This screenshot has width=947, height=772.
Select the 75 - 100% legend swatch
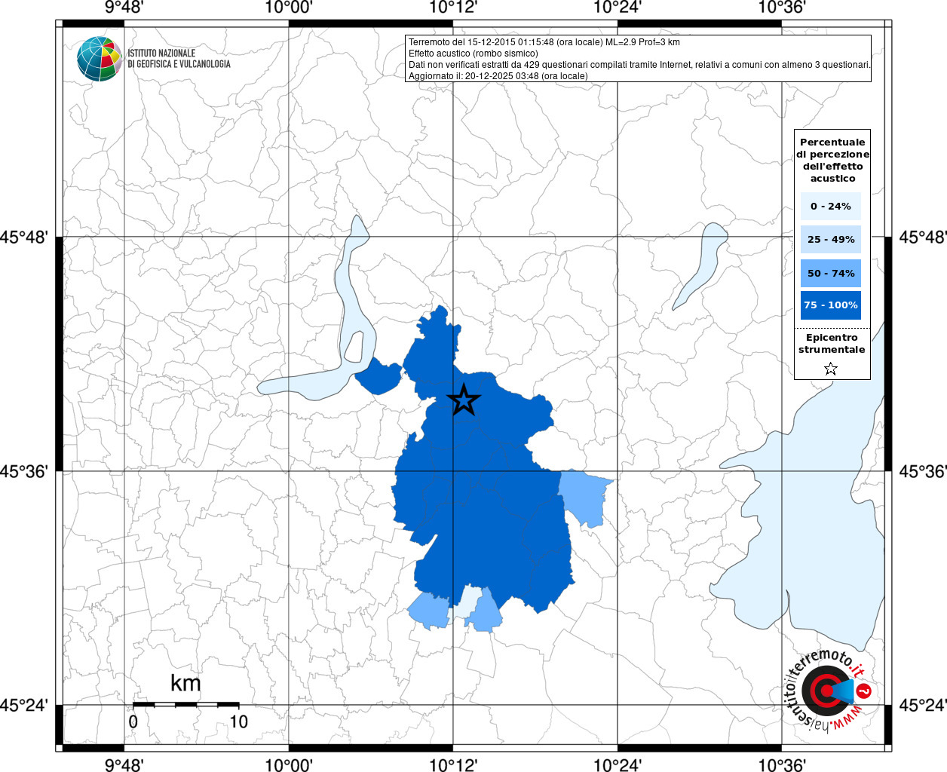(x=831, y=305)
